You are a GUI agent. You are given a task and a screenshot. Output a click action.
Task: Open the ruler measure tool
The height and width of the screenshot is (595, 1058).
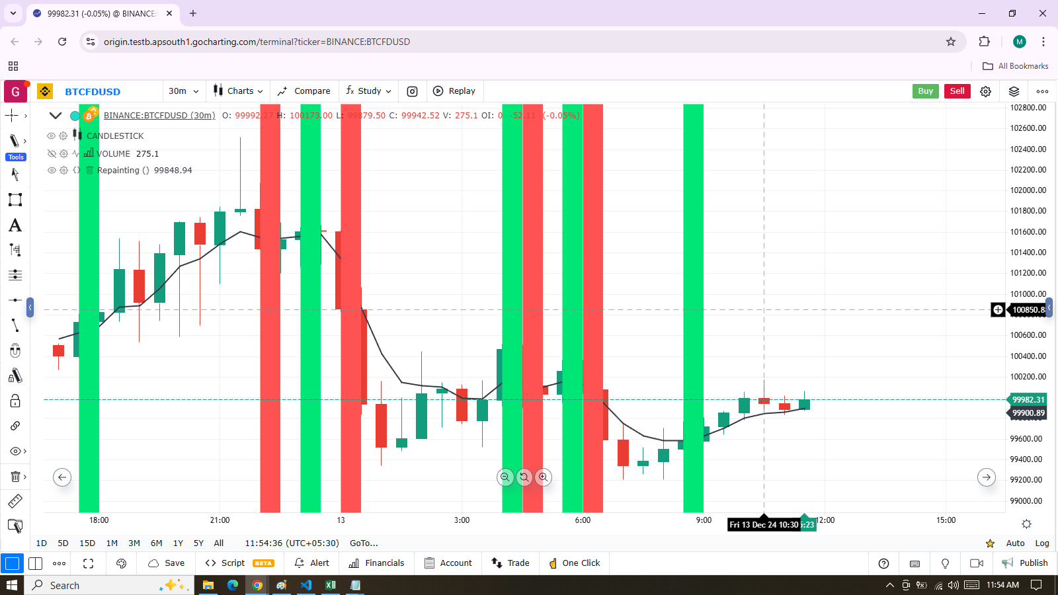[15, 501]
